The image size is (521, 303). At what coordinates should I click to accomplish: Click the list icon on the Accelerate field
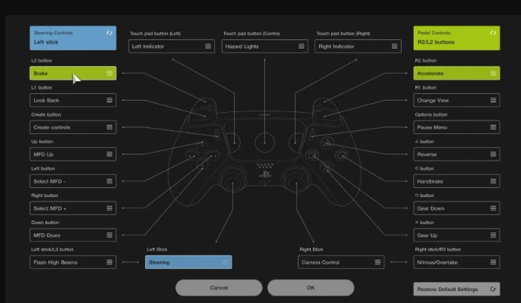[493, 73]
